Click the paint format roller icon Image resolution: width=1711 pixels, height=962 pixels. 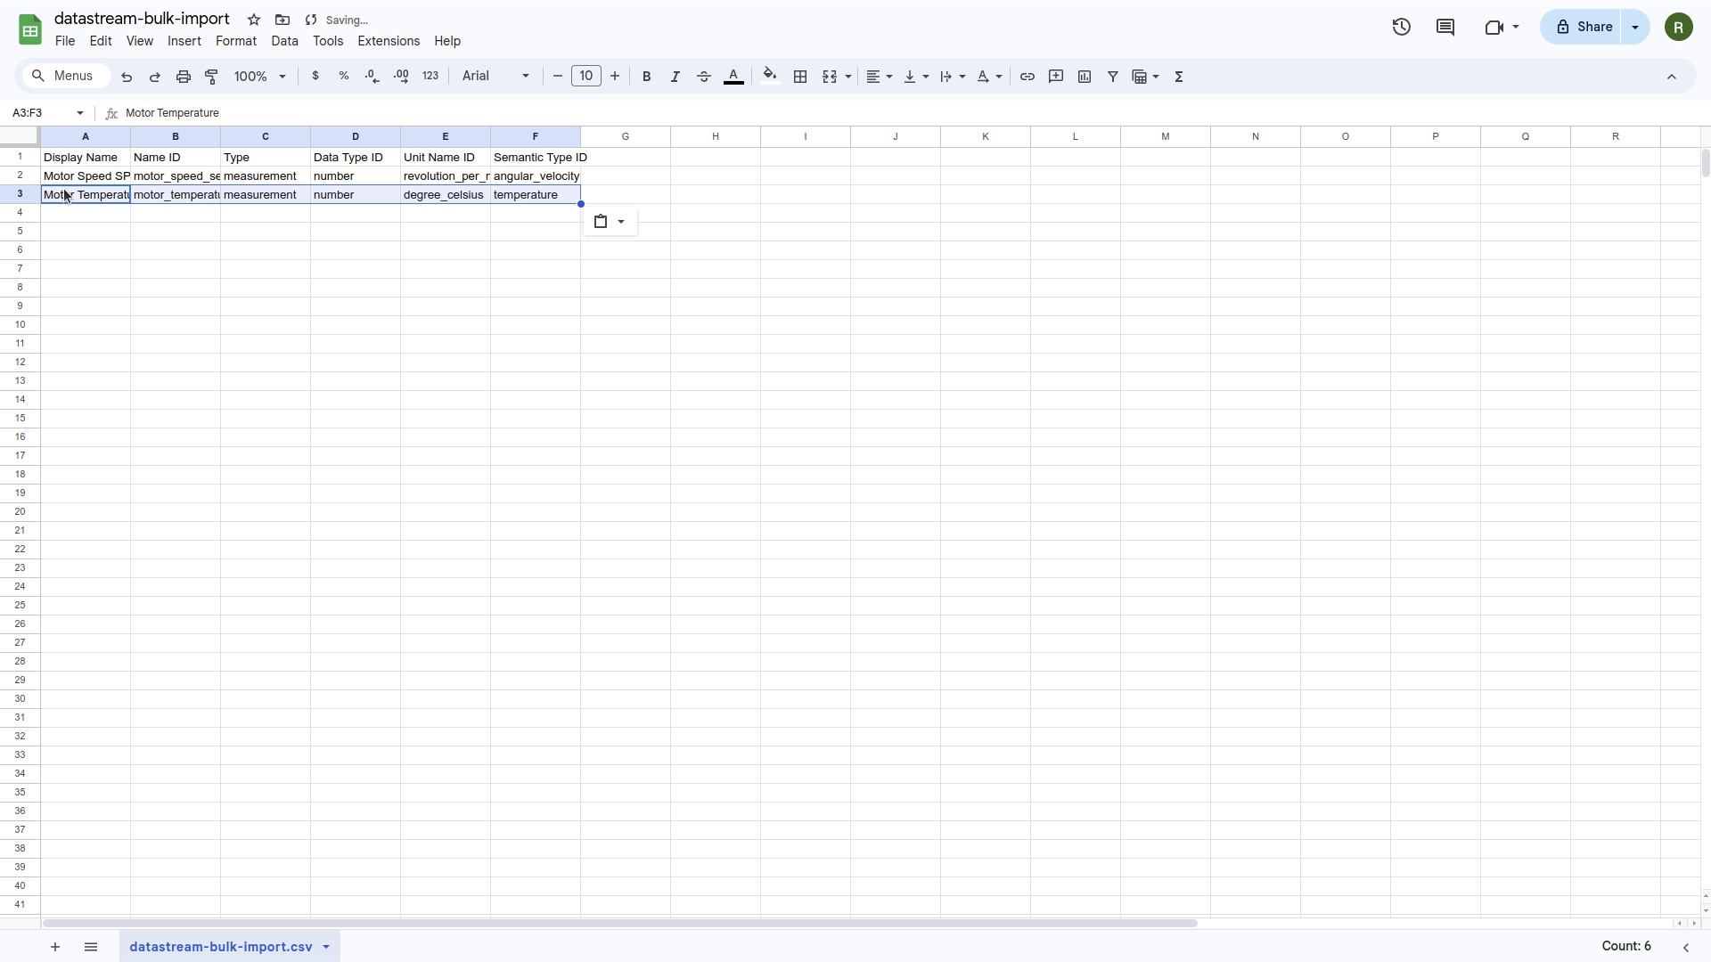pos(212,77)
